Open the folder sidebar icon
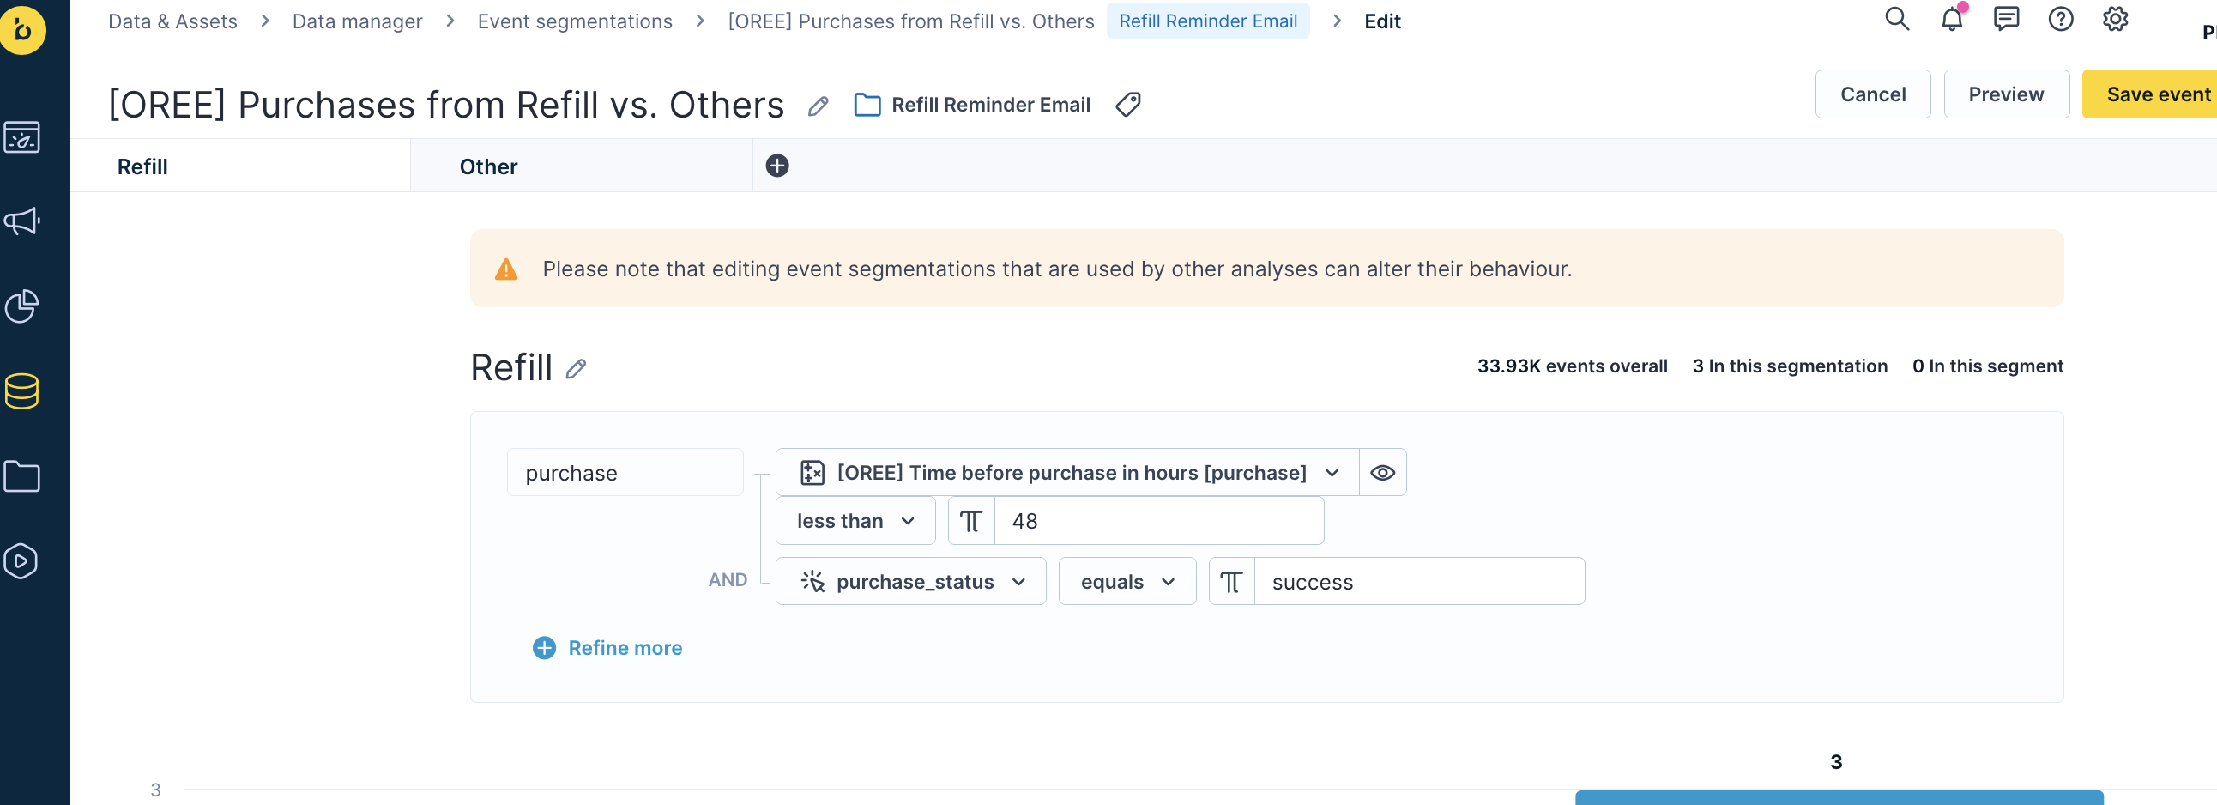This screenshot has width=2217, height=805. tap(21, 475)
